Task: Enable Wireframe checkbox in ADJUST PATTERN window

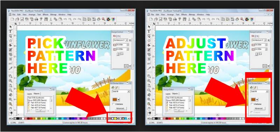Action: (252, 104)
